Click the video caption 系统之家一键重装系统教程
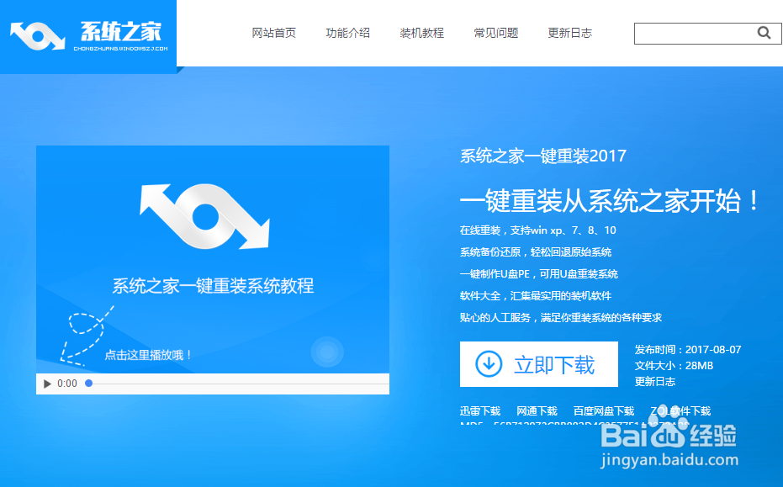Image resolution: width=783 pixels, height=487 pixels. point(213,286)
